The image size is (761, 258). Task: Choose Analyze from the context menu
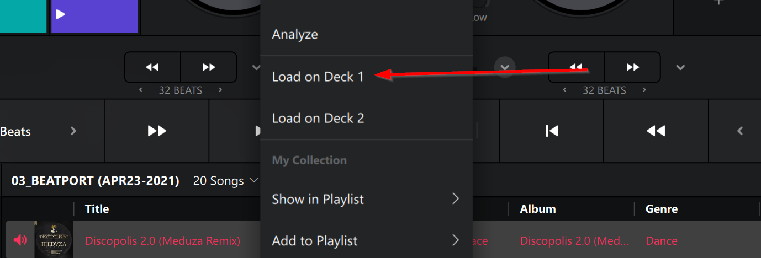coord(295,34)
